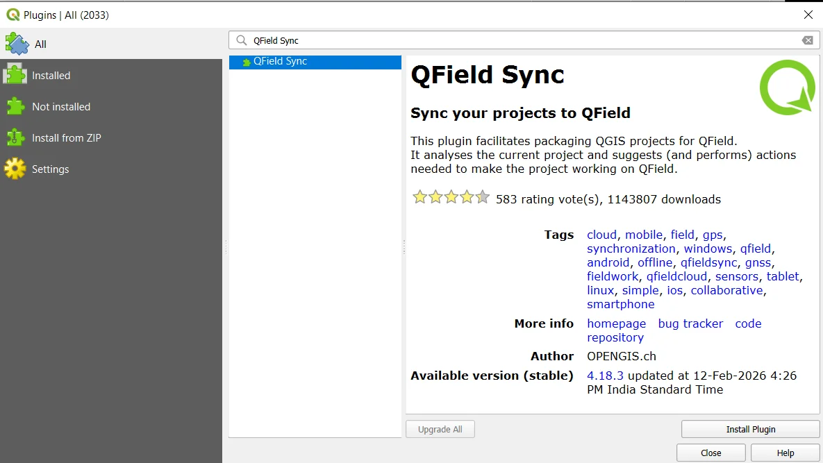Open the bug tracker link
This screenshot has height=463, width=823.
click(690, 323)
